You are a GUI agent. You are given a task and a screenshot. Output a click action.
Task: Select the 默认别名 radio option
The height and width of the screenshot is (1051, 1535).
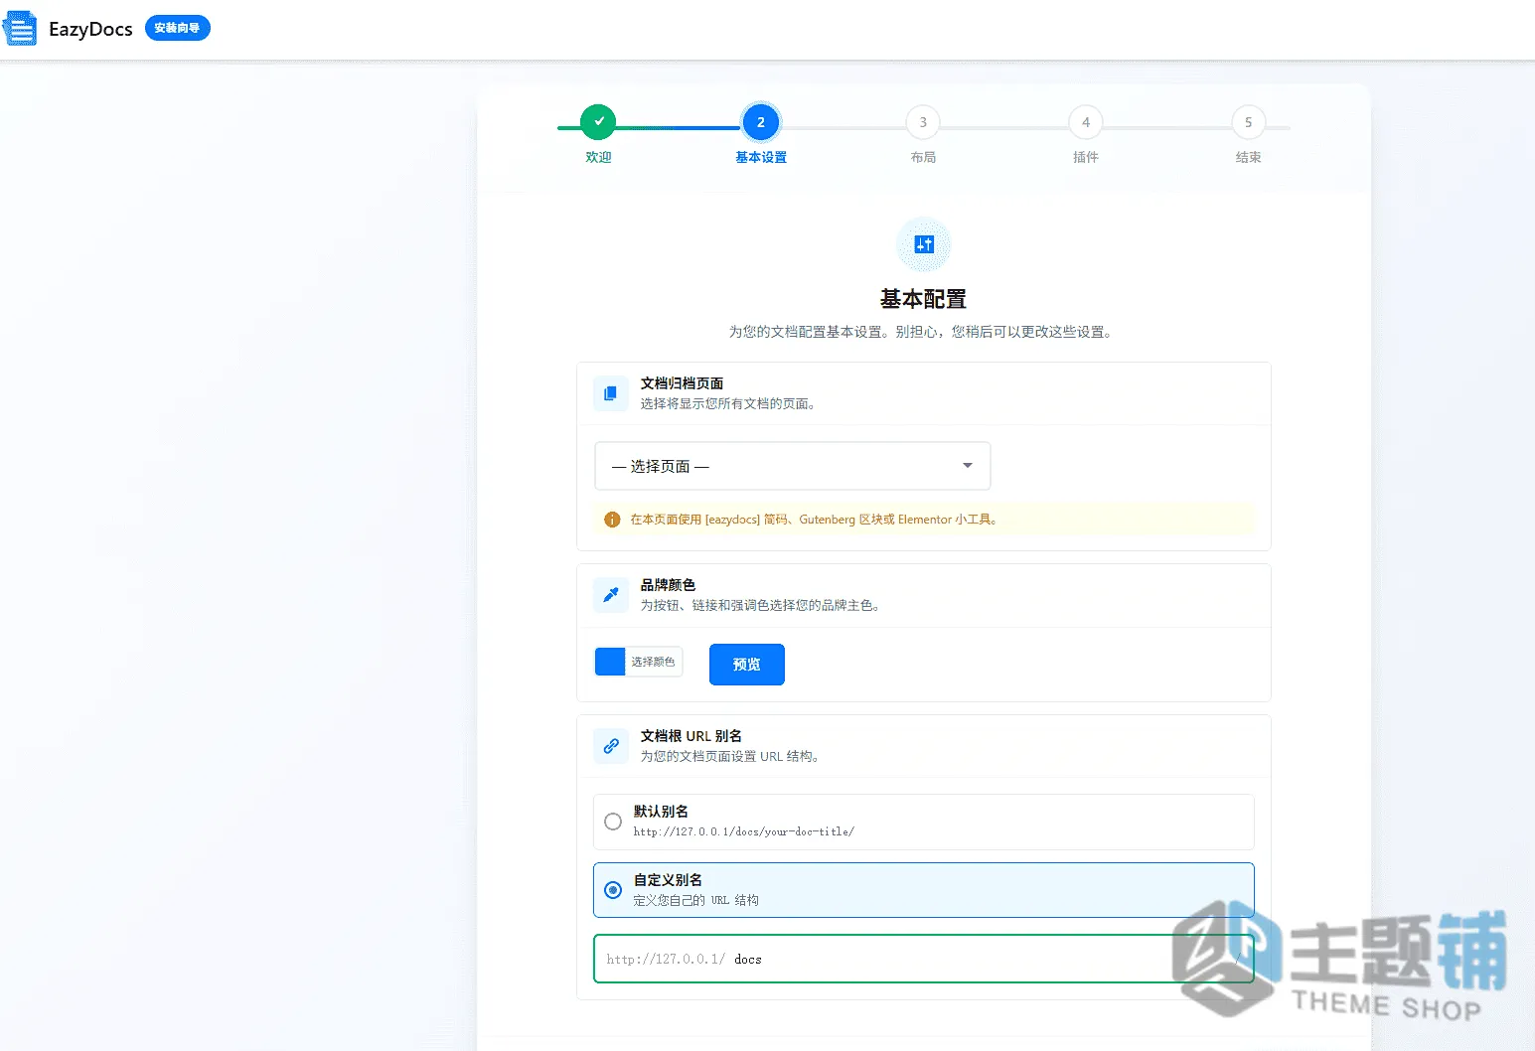(x=613, y=822)
